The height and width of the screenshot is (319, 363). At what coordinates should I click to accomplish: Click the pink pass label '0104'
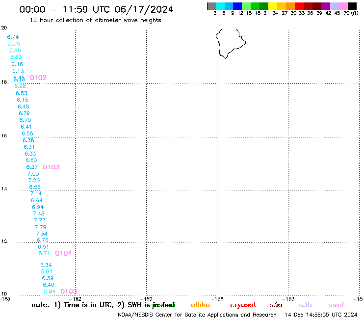point(64,253)
